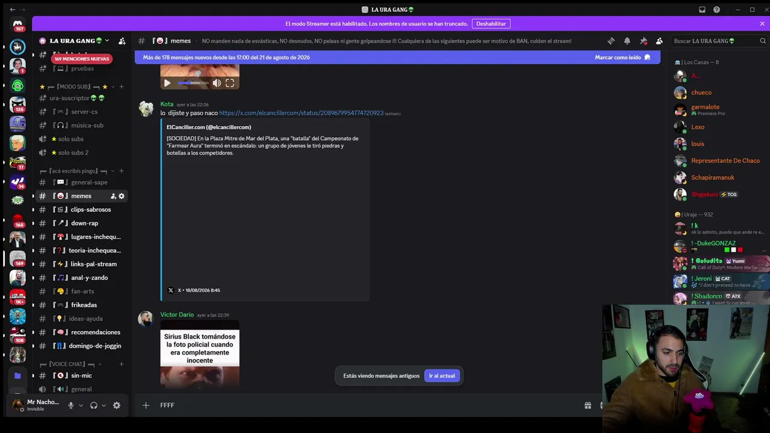Open Mr Nacho user profile panel
The height and width of the screenshot is (433, 770).
(x=36, y=405)
